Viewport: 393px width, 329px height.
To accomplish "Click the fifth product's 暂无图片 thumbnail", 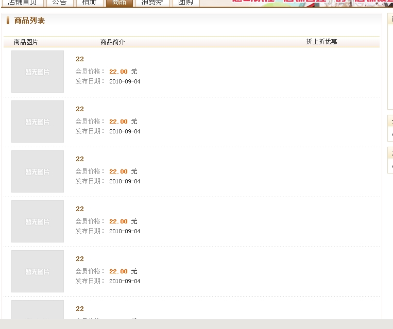I will pyautogui.click(x=38, y=271).
